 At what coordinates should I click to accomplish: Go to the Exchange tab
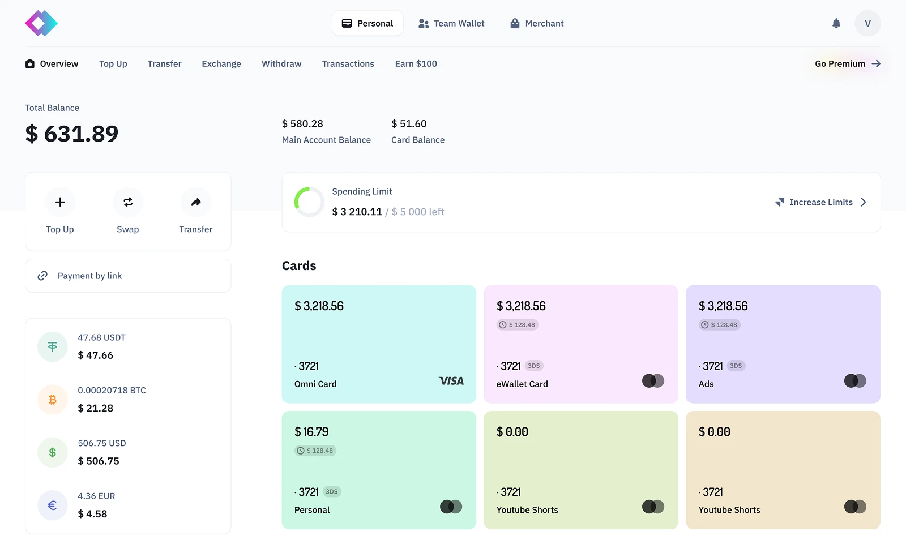pyautogui.click(x=221, y=64)
